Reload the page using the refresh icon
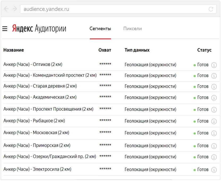Viewport: 221px width, 182px height. click(211, 9)
